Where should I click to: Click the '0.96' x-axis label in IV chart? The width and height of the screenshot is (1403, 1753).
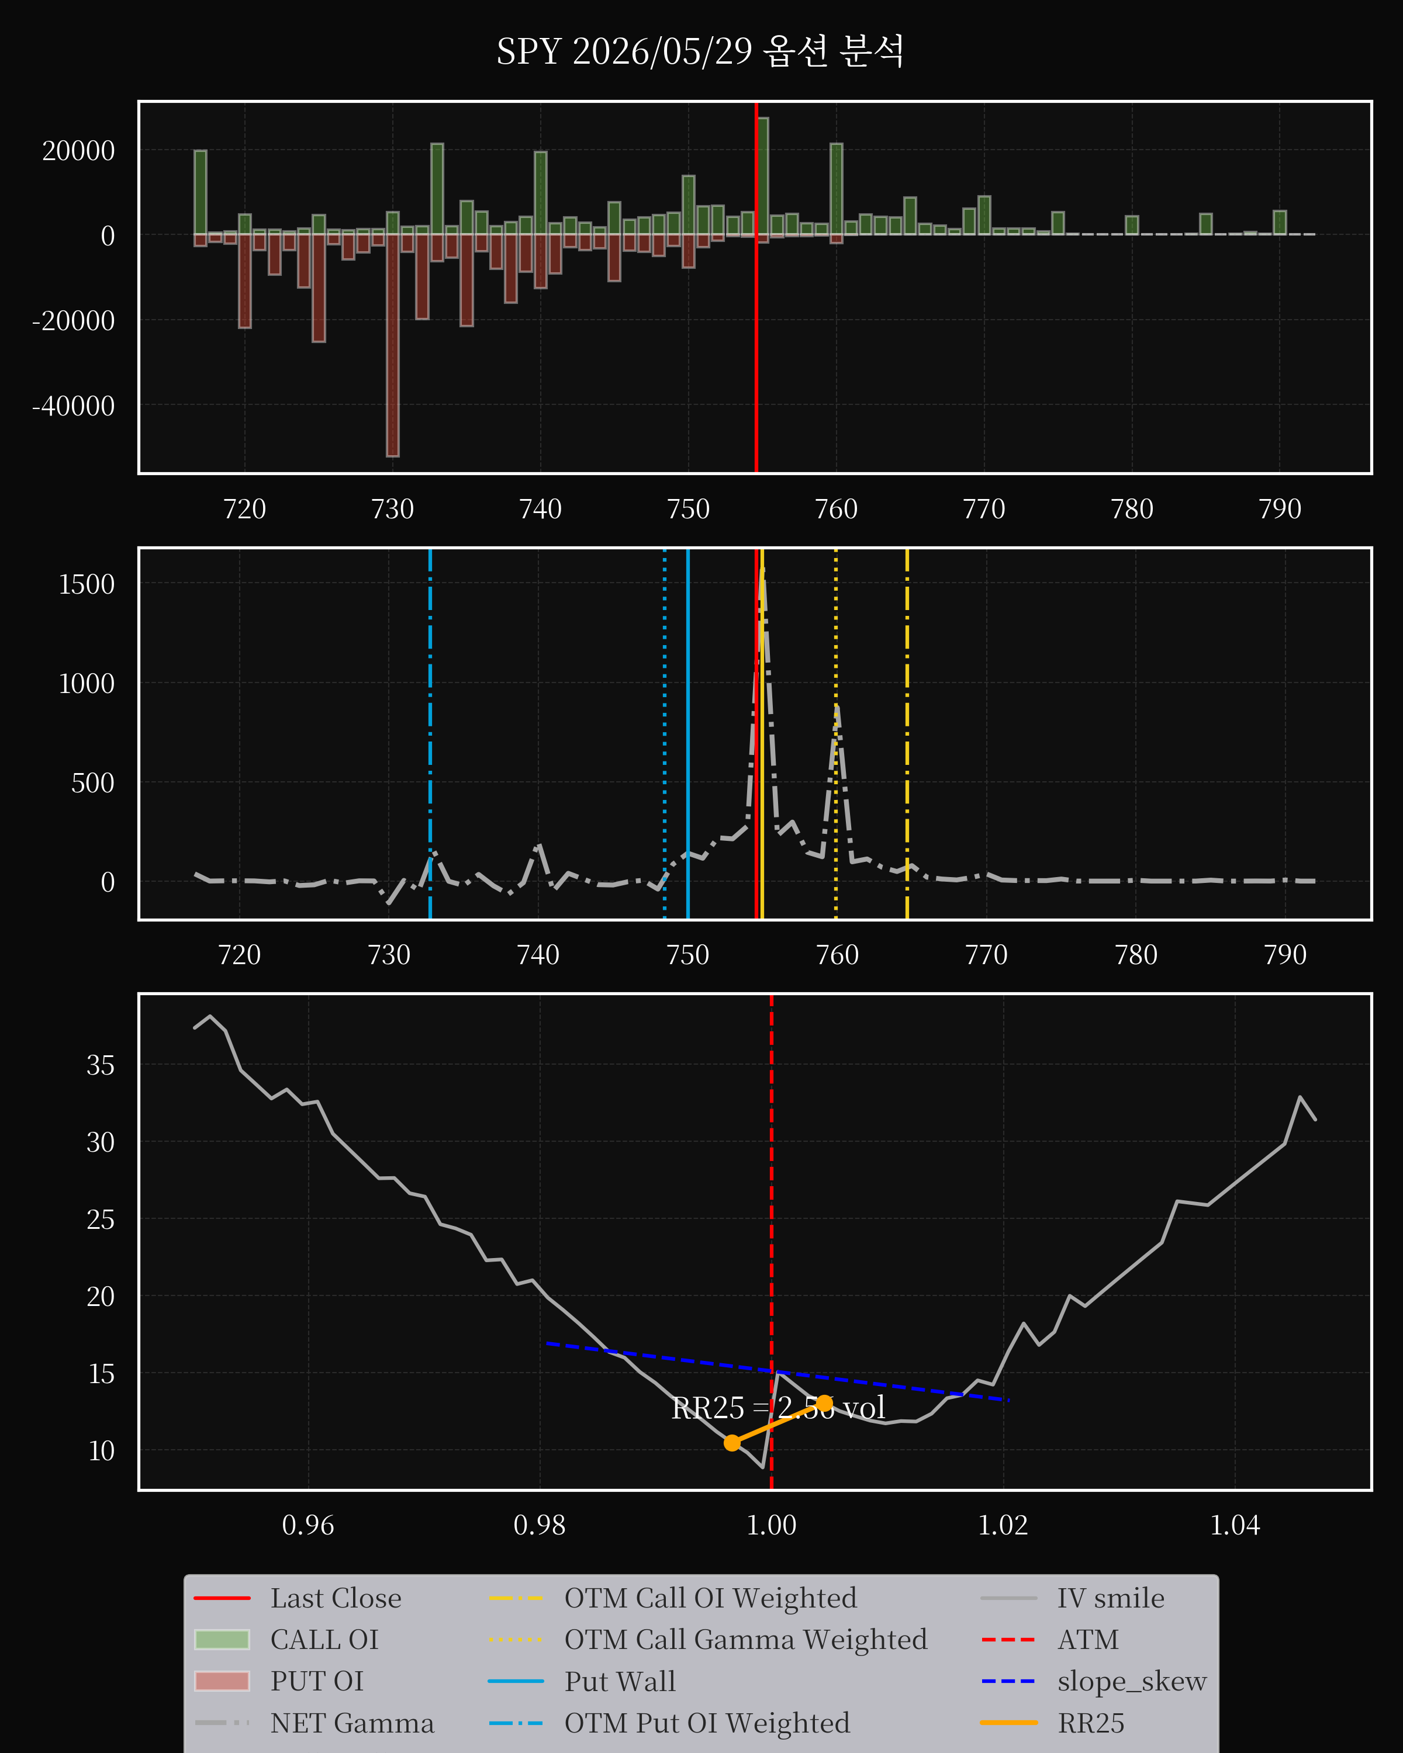307,1525
